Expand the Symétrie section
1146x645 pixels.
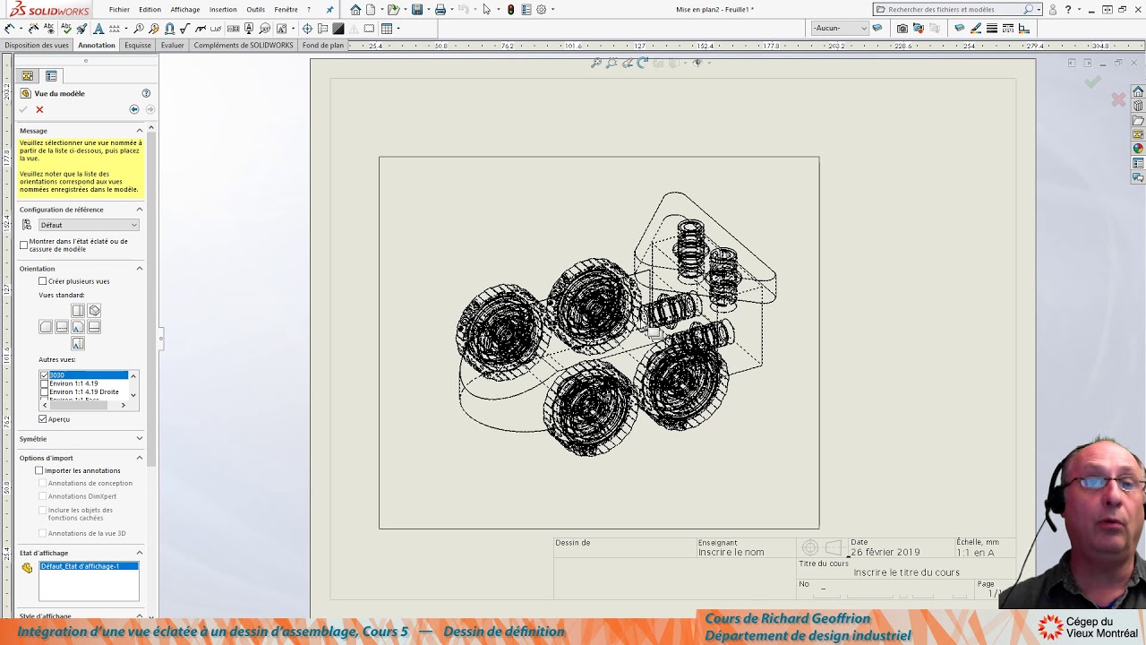coord(139,439)
